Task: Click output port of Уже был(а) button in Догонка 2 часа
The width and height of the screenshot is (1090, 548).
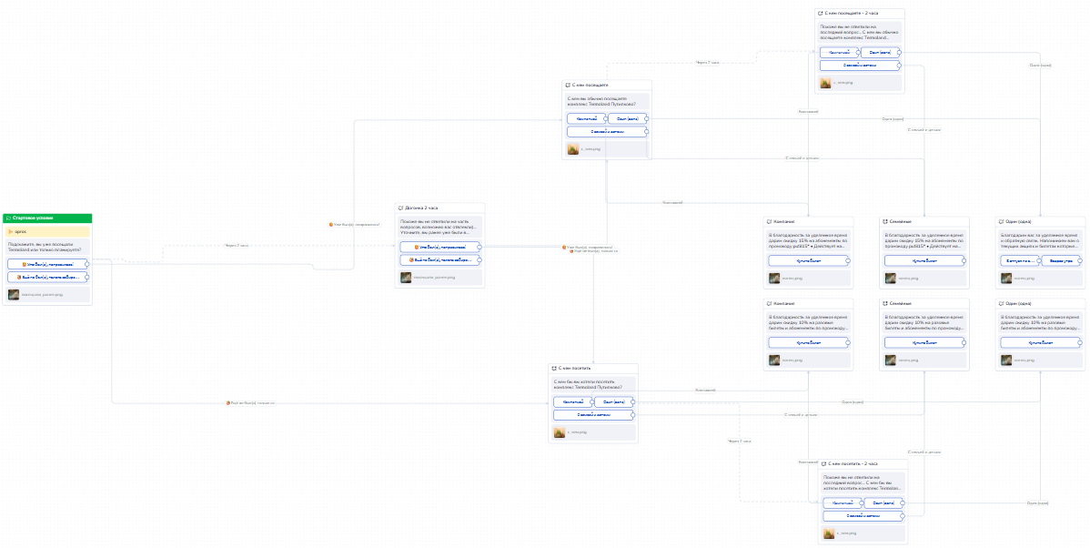Action: pos(479,247)
